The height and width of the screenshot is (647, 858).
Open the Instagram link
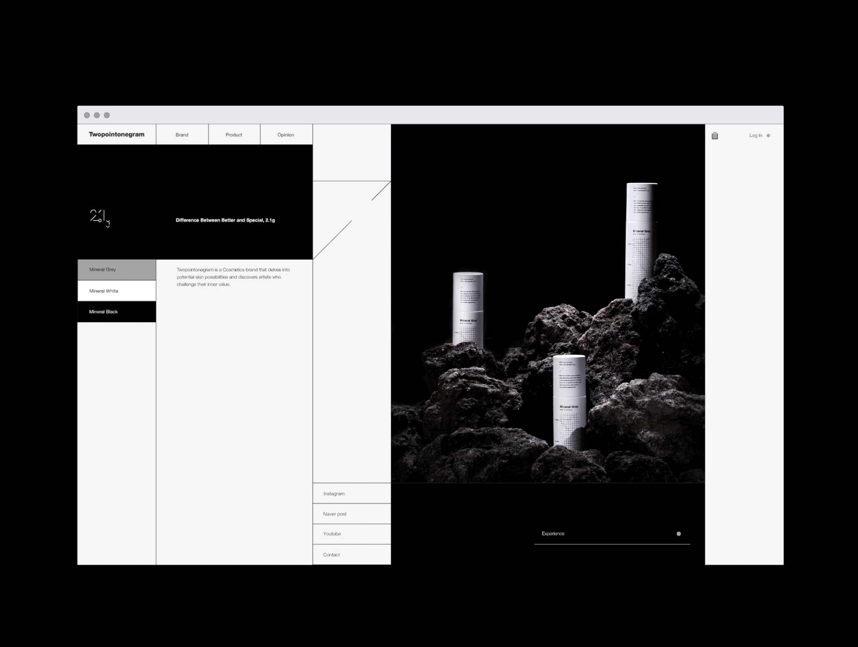334,494
